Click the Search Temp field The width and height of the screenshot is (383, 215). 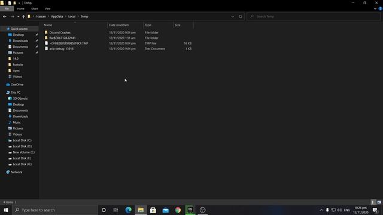point(314,17)
